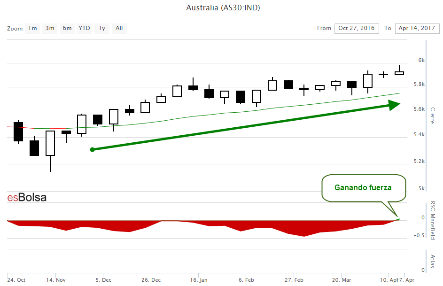Choose the 1y zoom range

tap(102, 28)
